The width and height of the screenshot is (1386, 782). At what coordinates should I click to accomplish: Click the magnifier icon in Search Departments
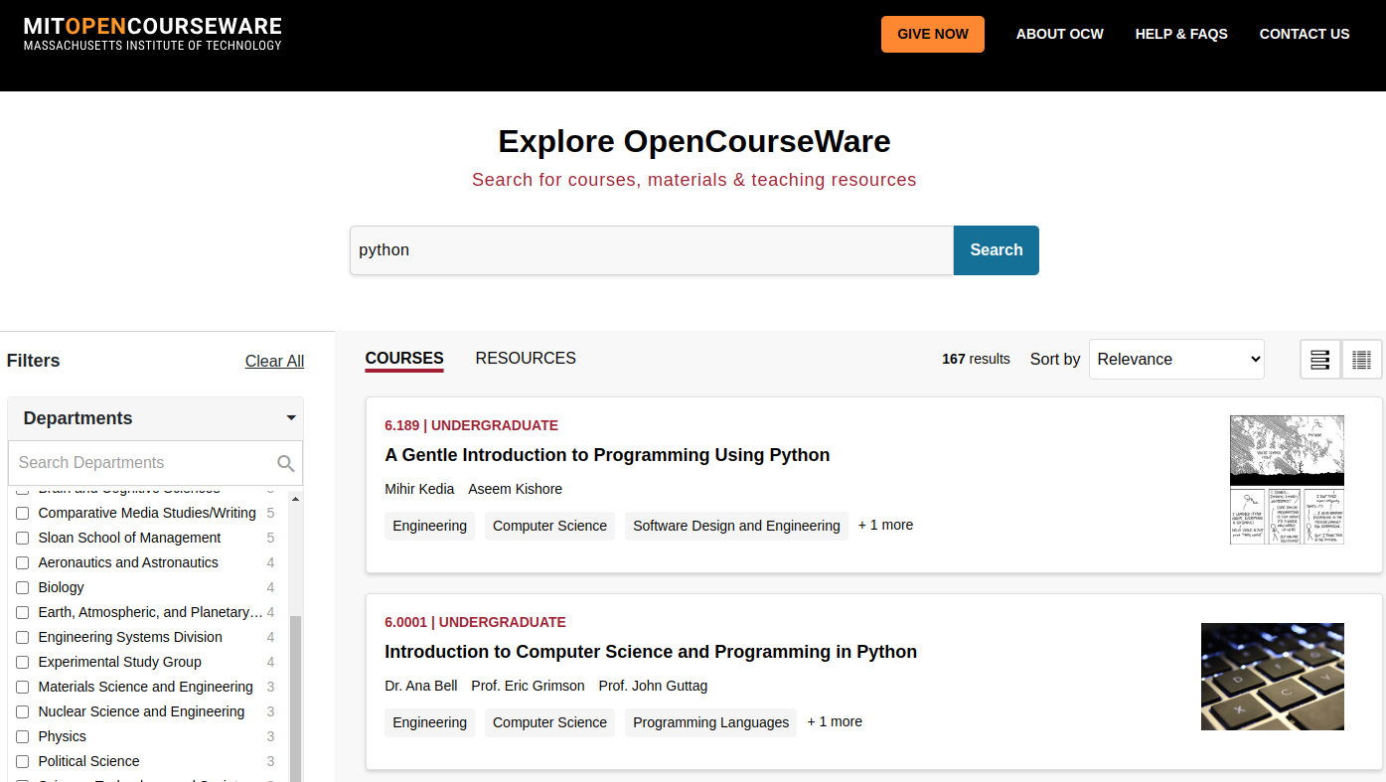[286, 463]
